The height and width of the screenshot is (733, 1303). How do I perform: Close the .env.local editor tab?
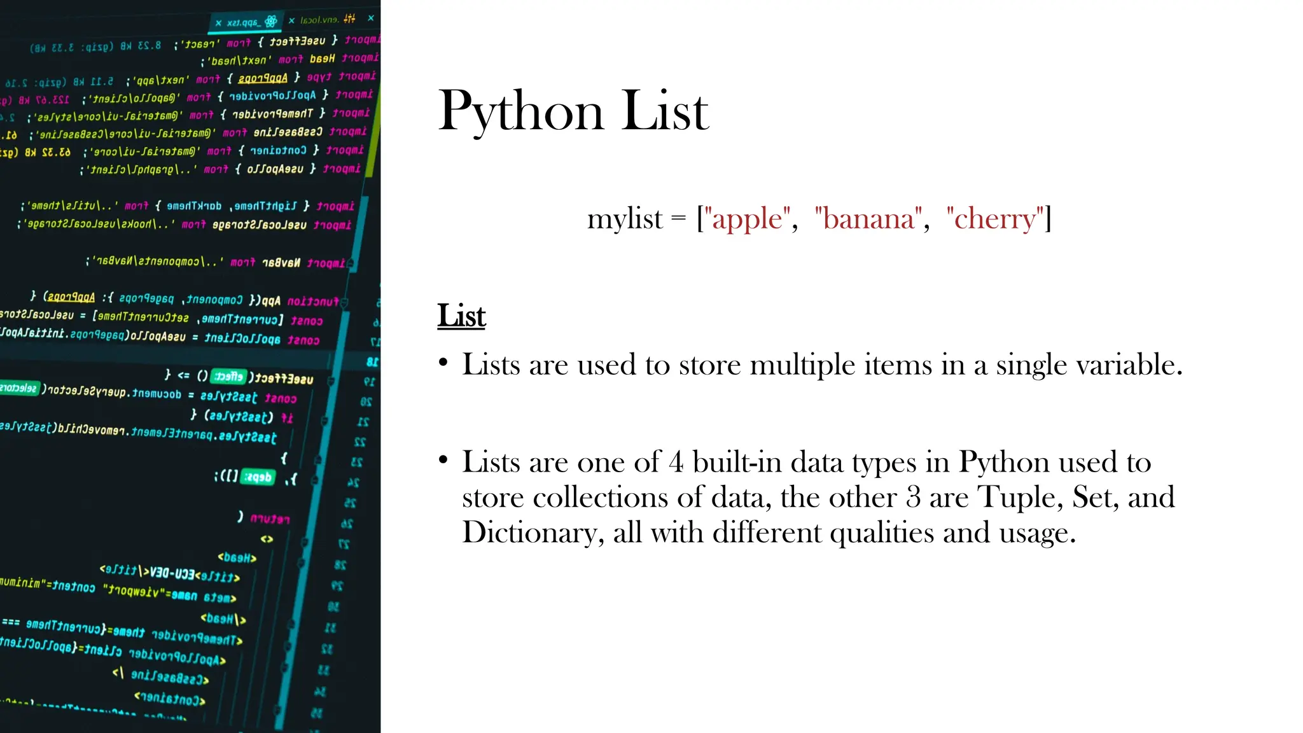[x=291, y=20]
